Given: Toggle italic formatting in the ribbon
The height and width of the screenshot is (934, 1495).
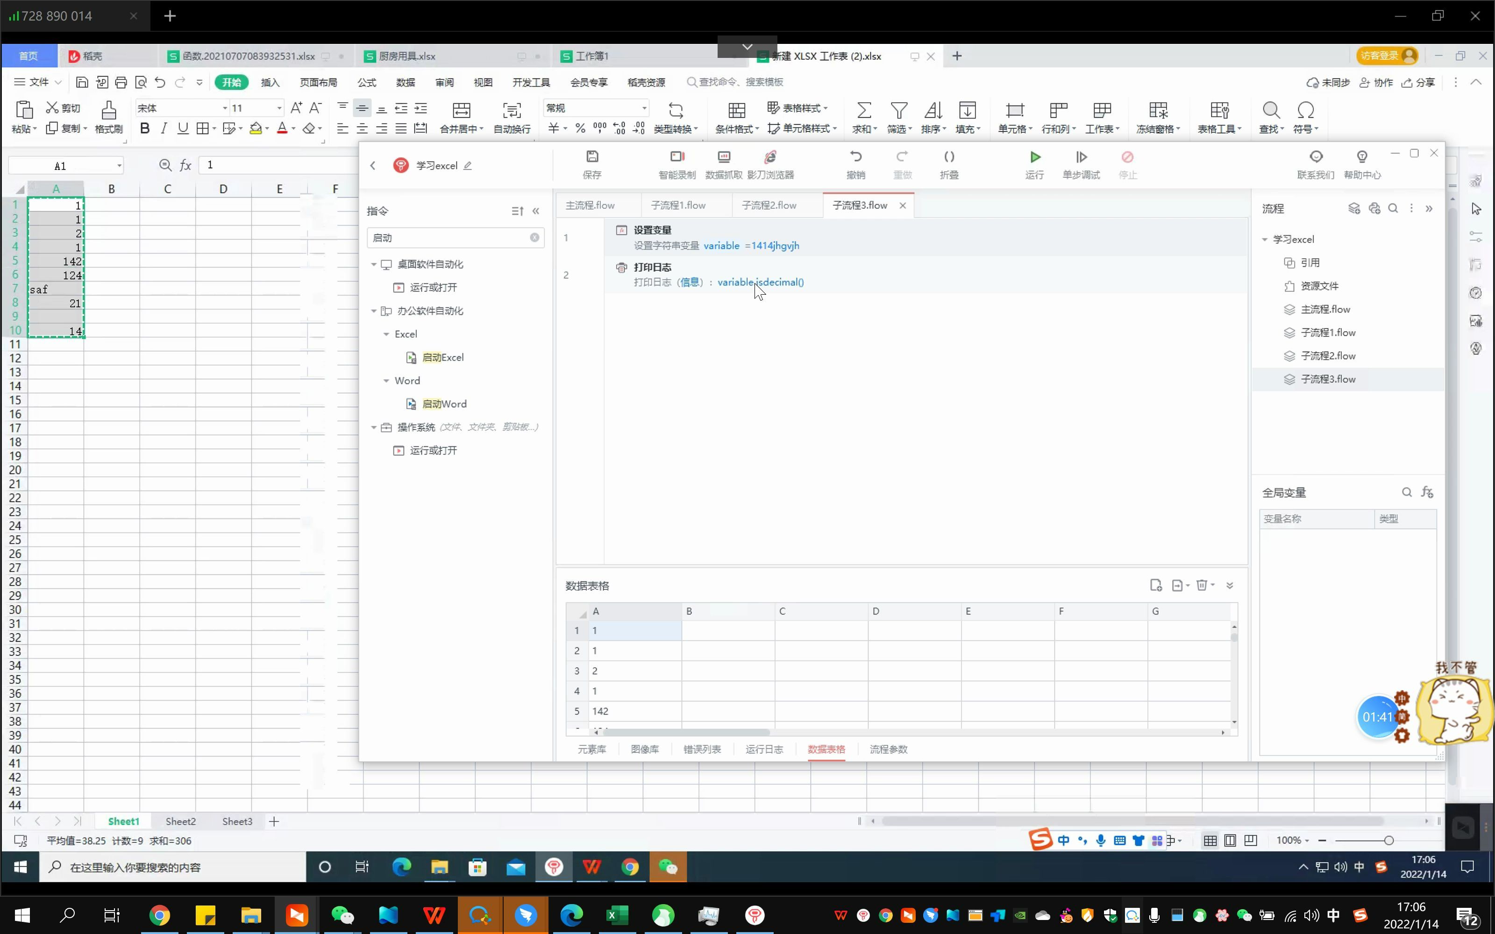Looking at the screenshot, I should tap(164, 128).
